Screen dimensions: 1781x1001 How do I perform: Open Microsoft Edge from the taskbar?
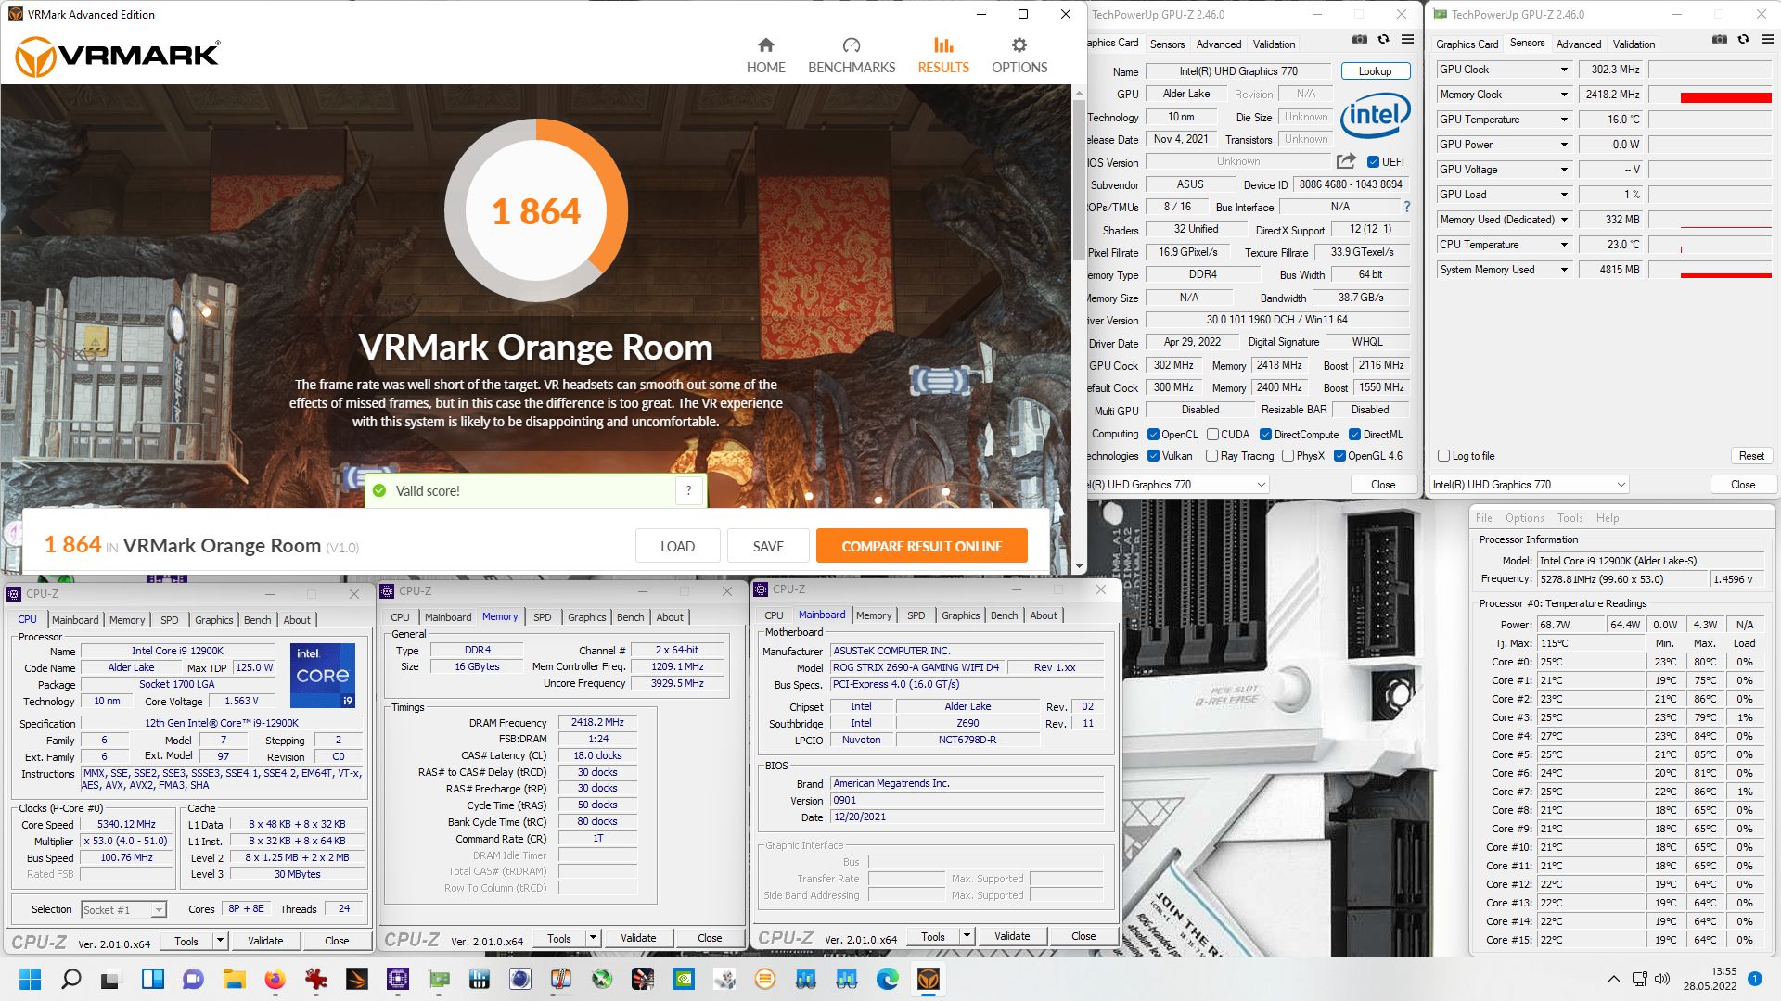pyautogui.click(x=887, y=979)
